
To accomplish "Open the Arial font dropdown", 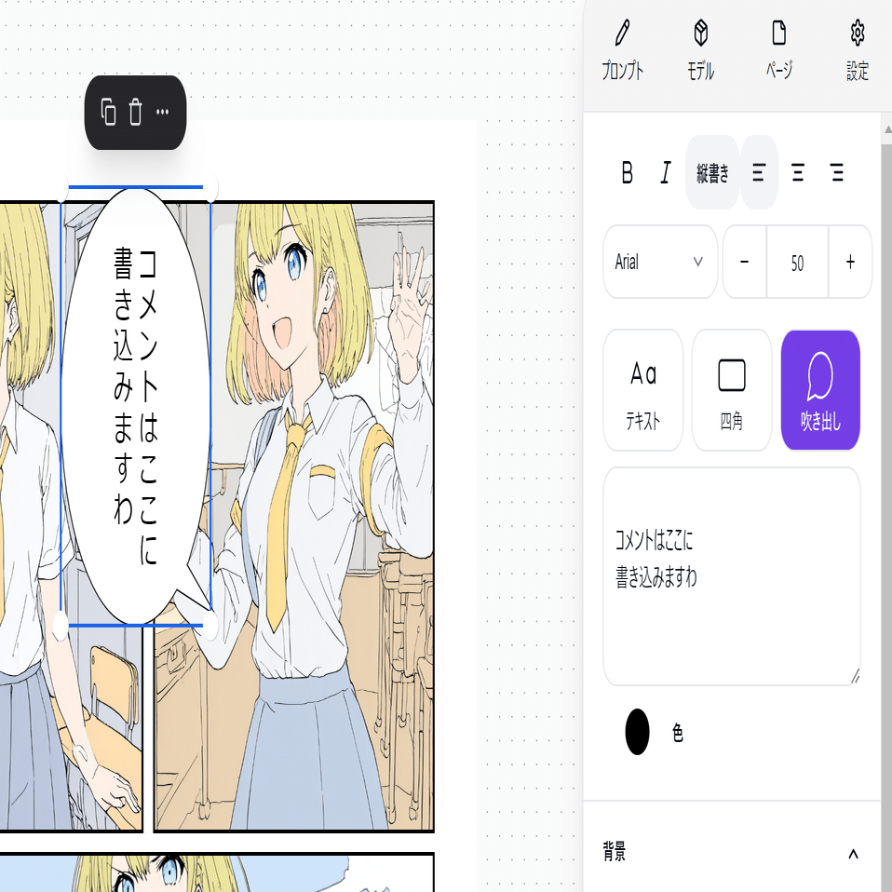I will tap(660, 262).
